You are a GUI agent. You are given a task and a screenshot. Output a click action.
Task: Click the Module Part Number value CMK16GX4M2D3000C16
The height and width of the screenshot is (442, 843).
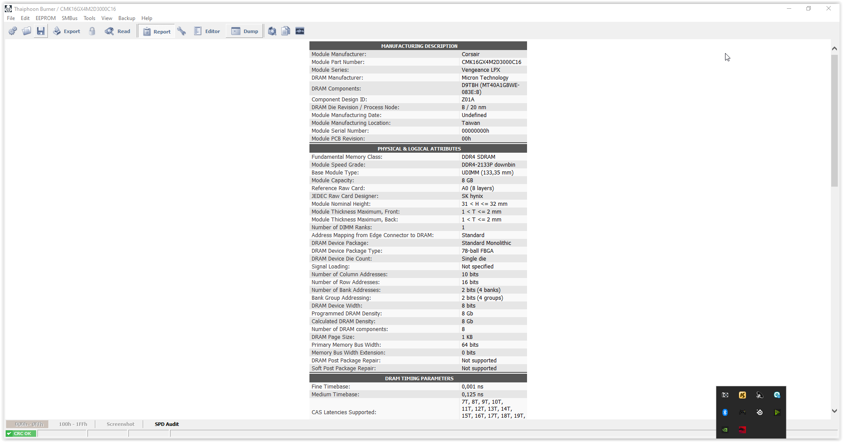tap(491, 62)
